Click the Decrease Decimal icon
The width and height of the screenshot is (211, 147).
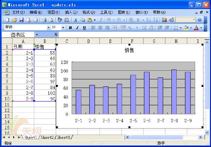(x=151, y=28)
